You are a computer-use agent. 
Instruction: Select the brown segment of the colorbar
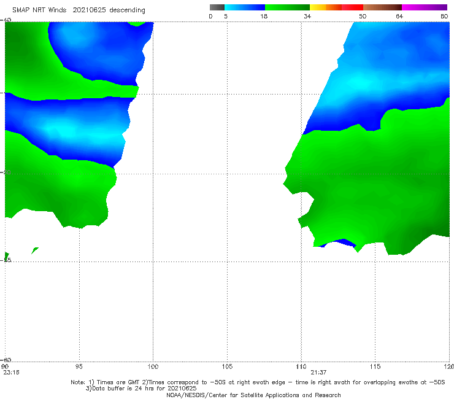pyautogui.click(x=382, y=7)
